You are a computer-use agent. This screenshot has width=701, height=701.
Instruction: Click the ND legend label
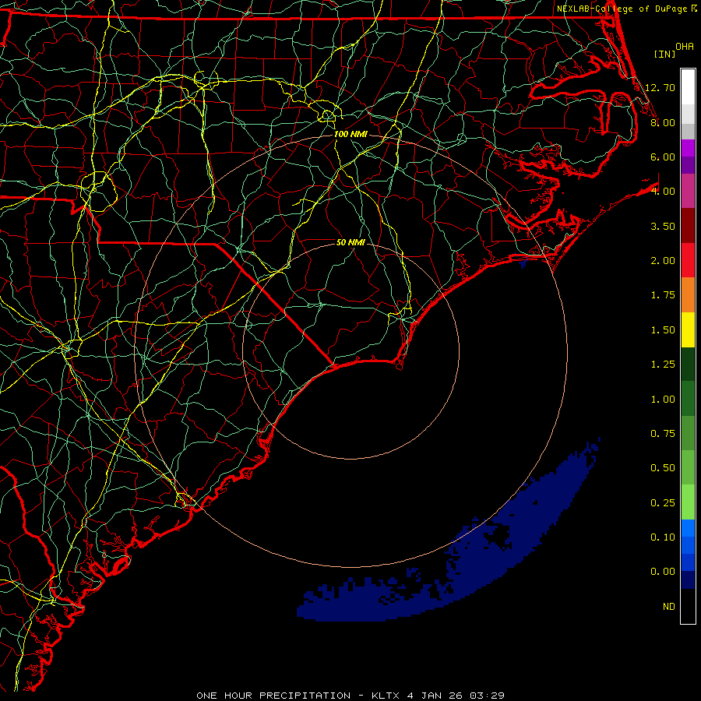[x=669, y=607]
